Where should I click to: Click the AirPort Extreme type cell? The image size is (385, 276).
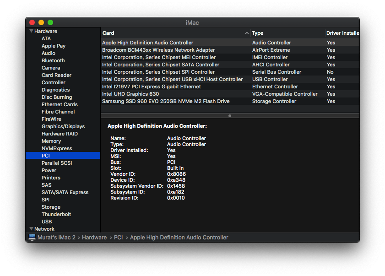[x=271, y=50]
